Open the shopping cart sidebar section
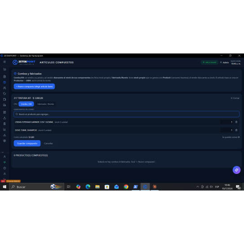The height and width of the screenshot is (244, 244). pos(4,69)
